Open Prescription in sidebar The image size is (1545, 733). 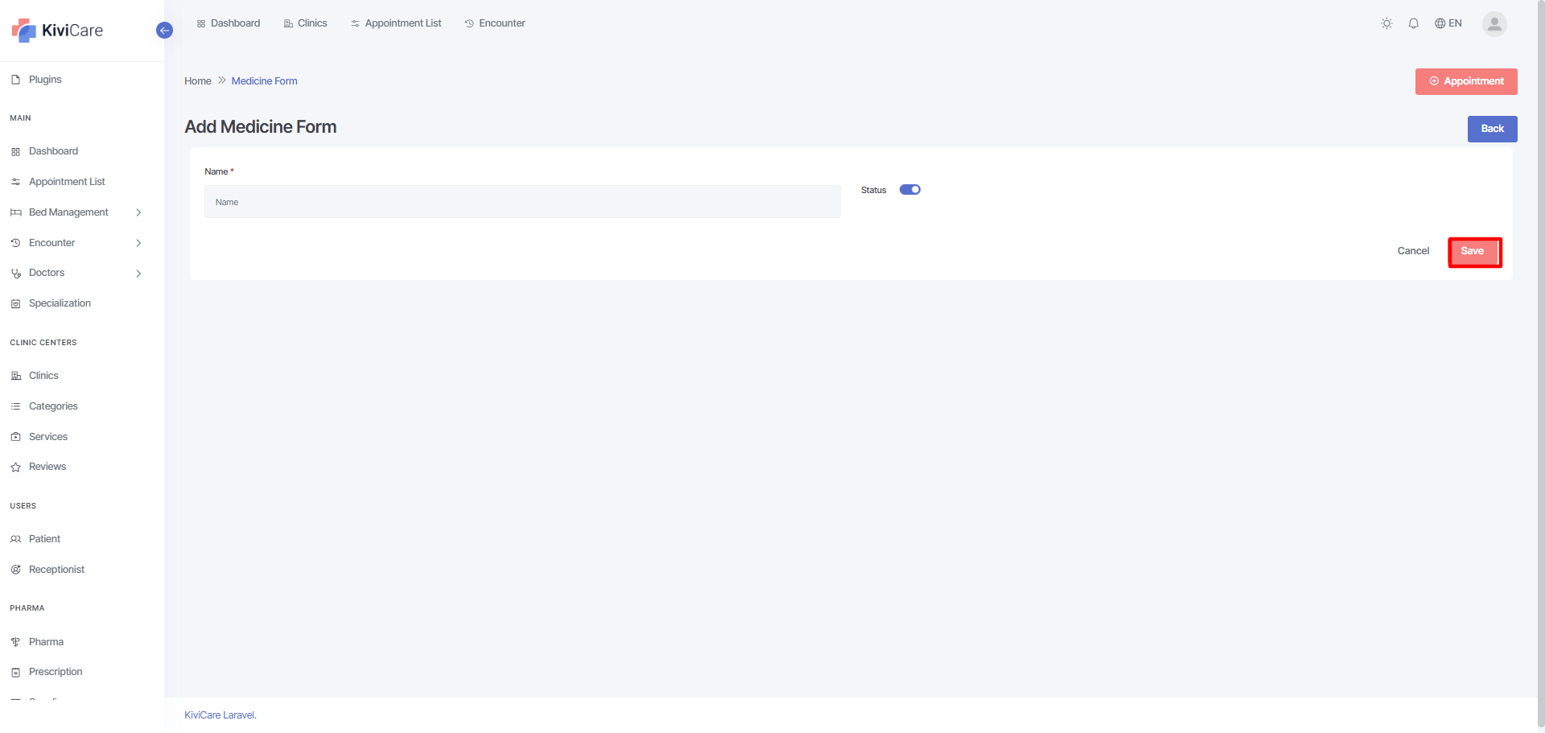(55, 672)
